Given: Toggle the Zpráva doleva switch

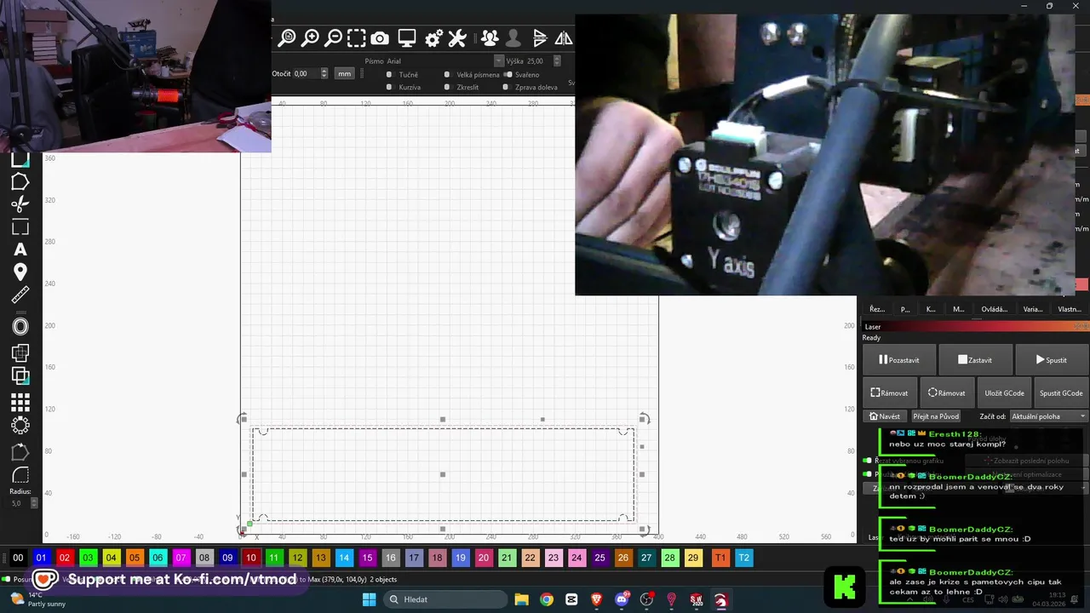Looking at the screenshot, I should 506,87.
